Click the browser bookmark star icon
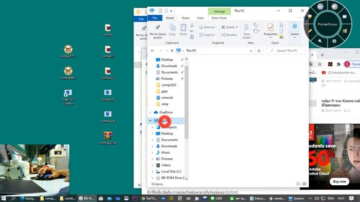 (x=319, y=65)
